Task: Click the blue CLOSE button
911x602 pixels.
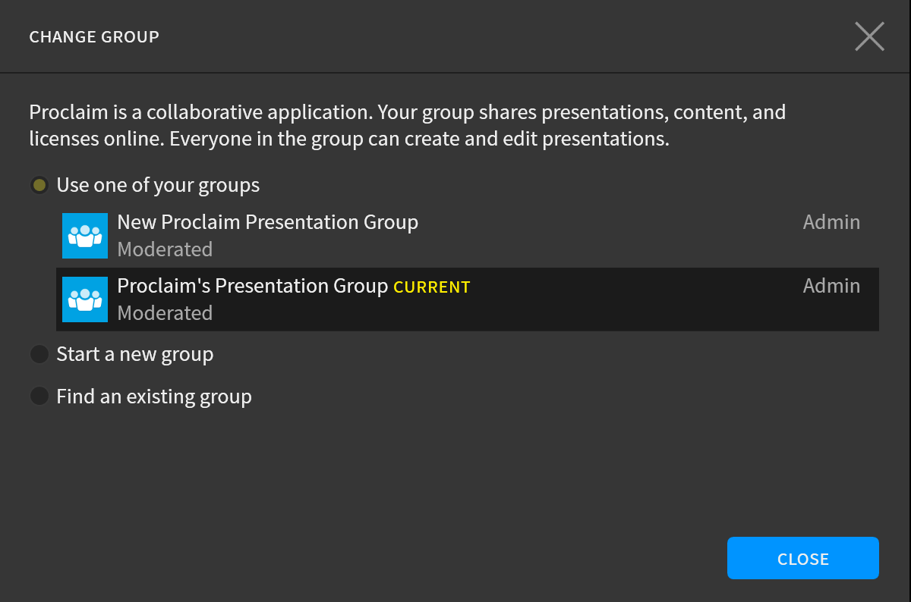Action: pos(802,559)
